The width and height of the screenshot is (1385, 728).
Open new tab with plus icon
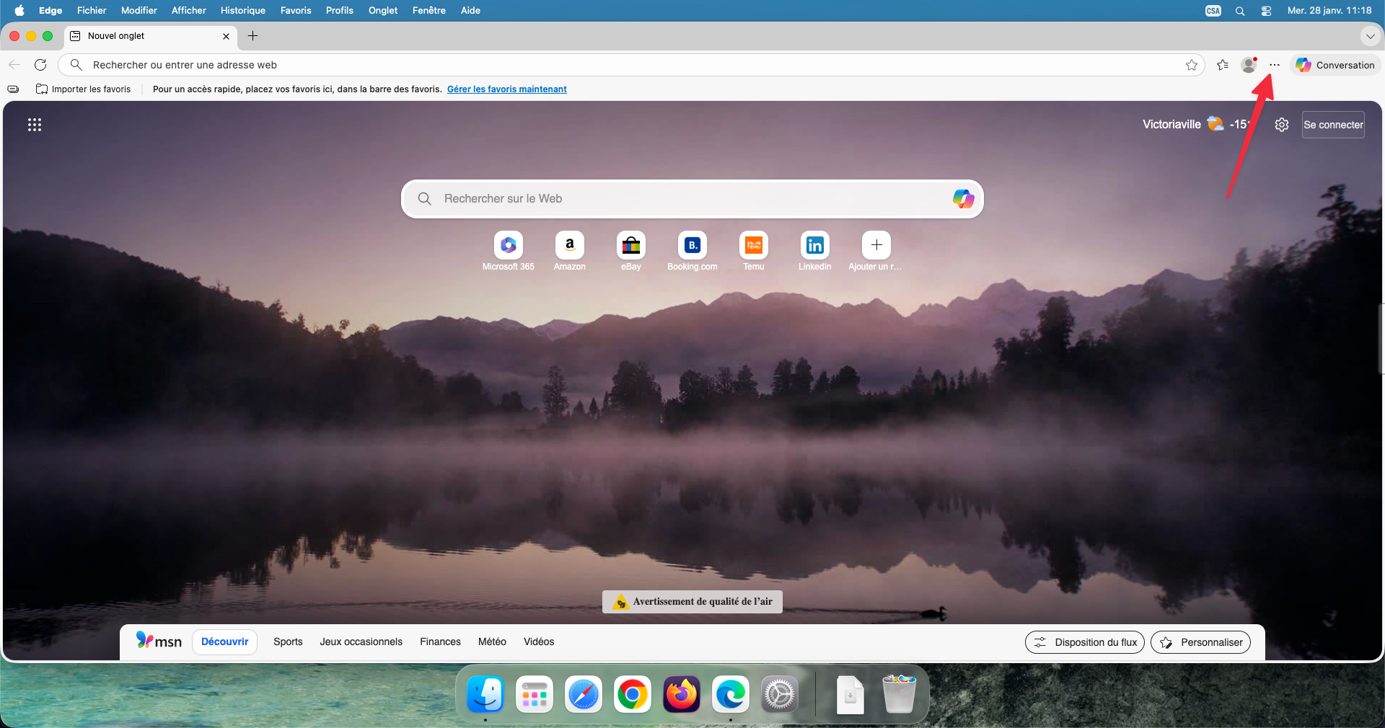252,36
